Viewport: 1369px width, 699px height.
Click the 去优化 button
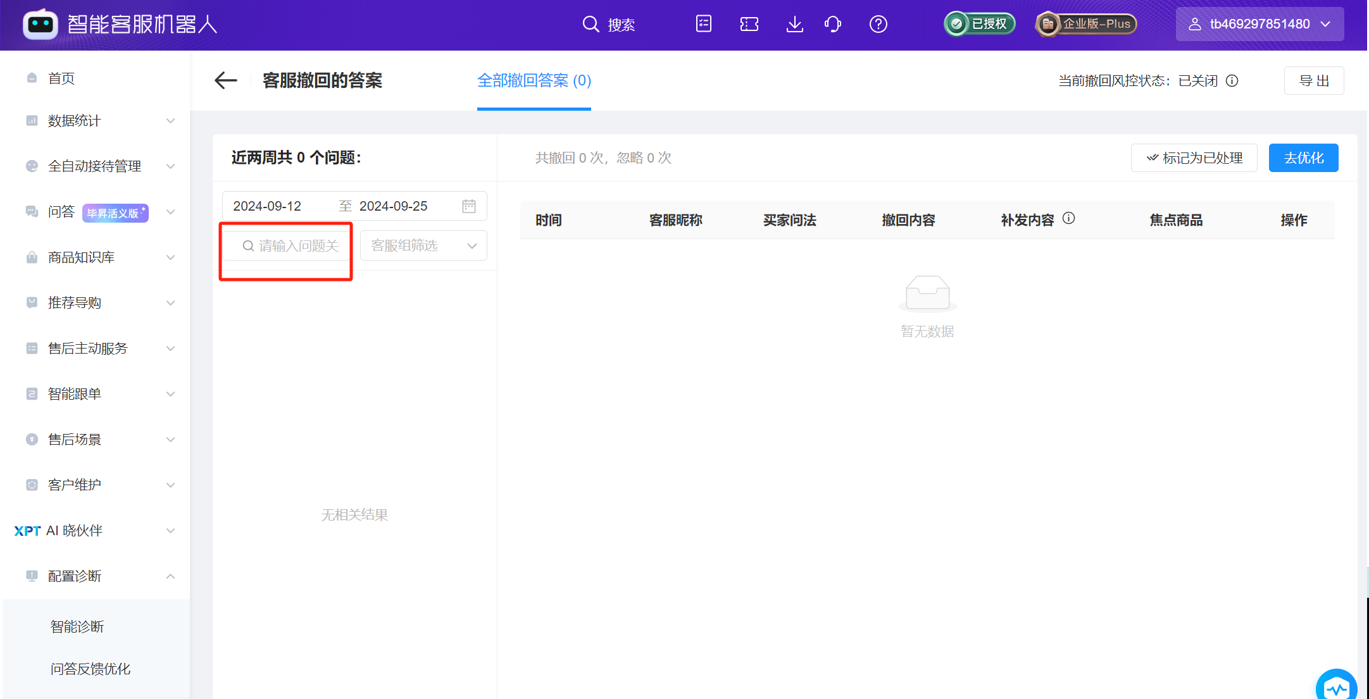pyautogui.click(x=1303, y=158)
